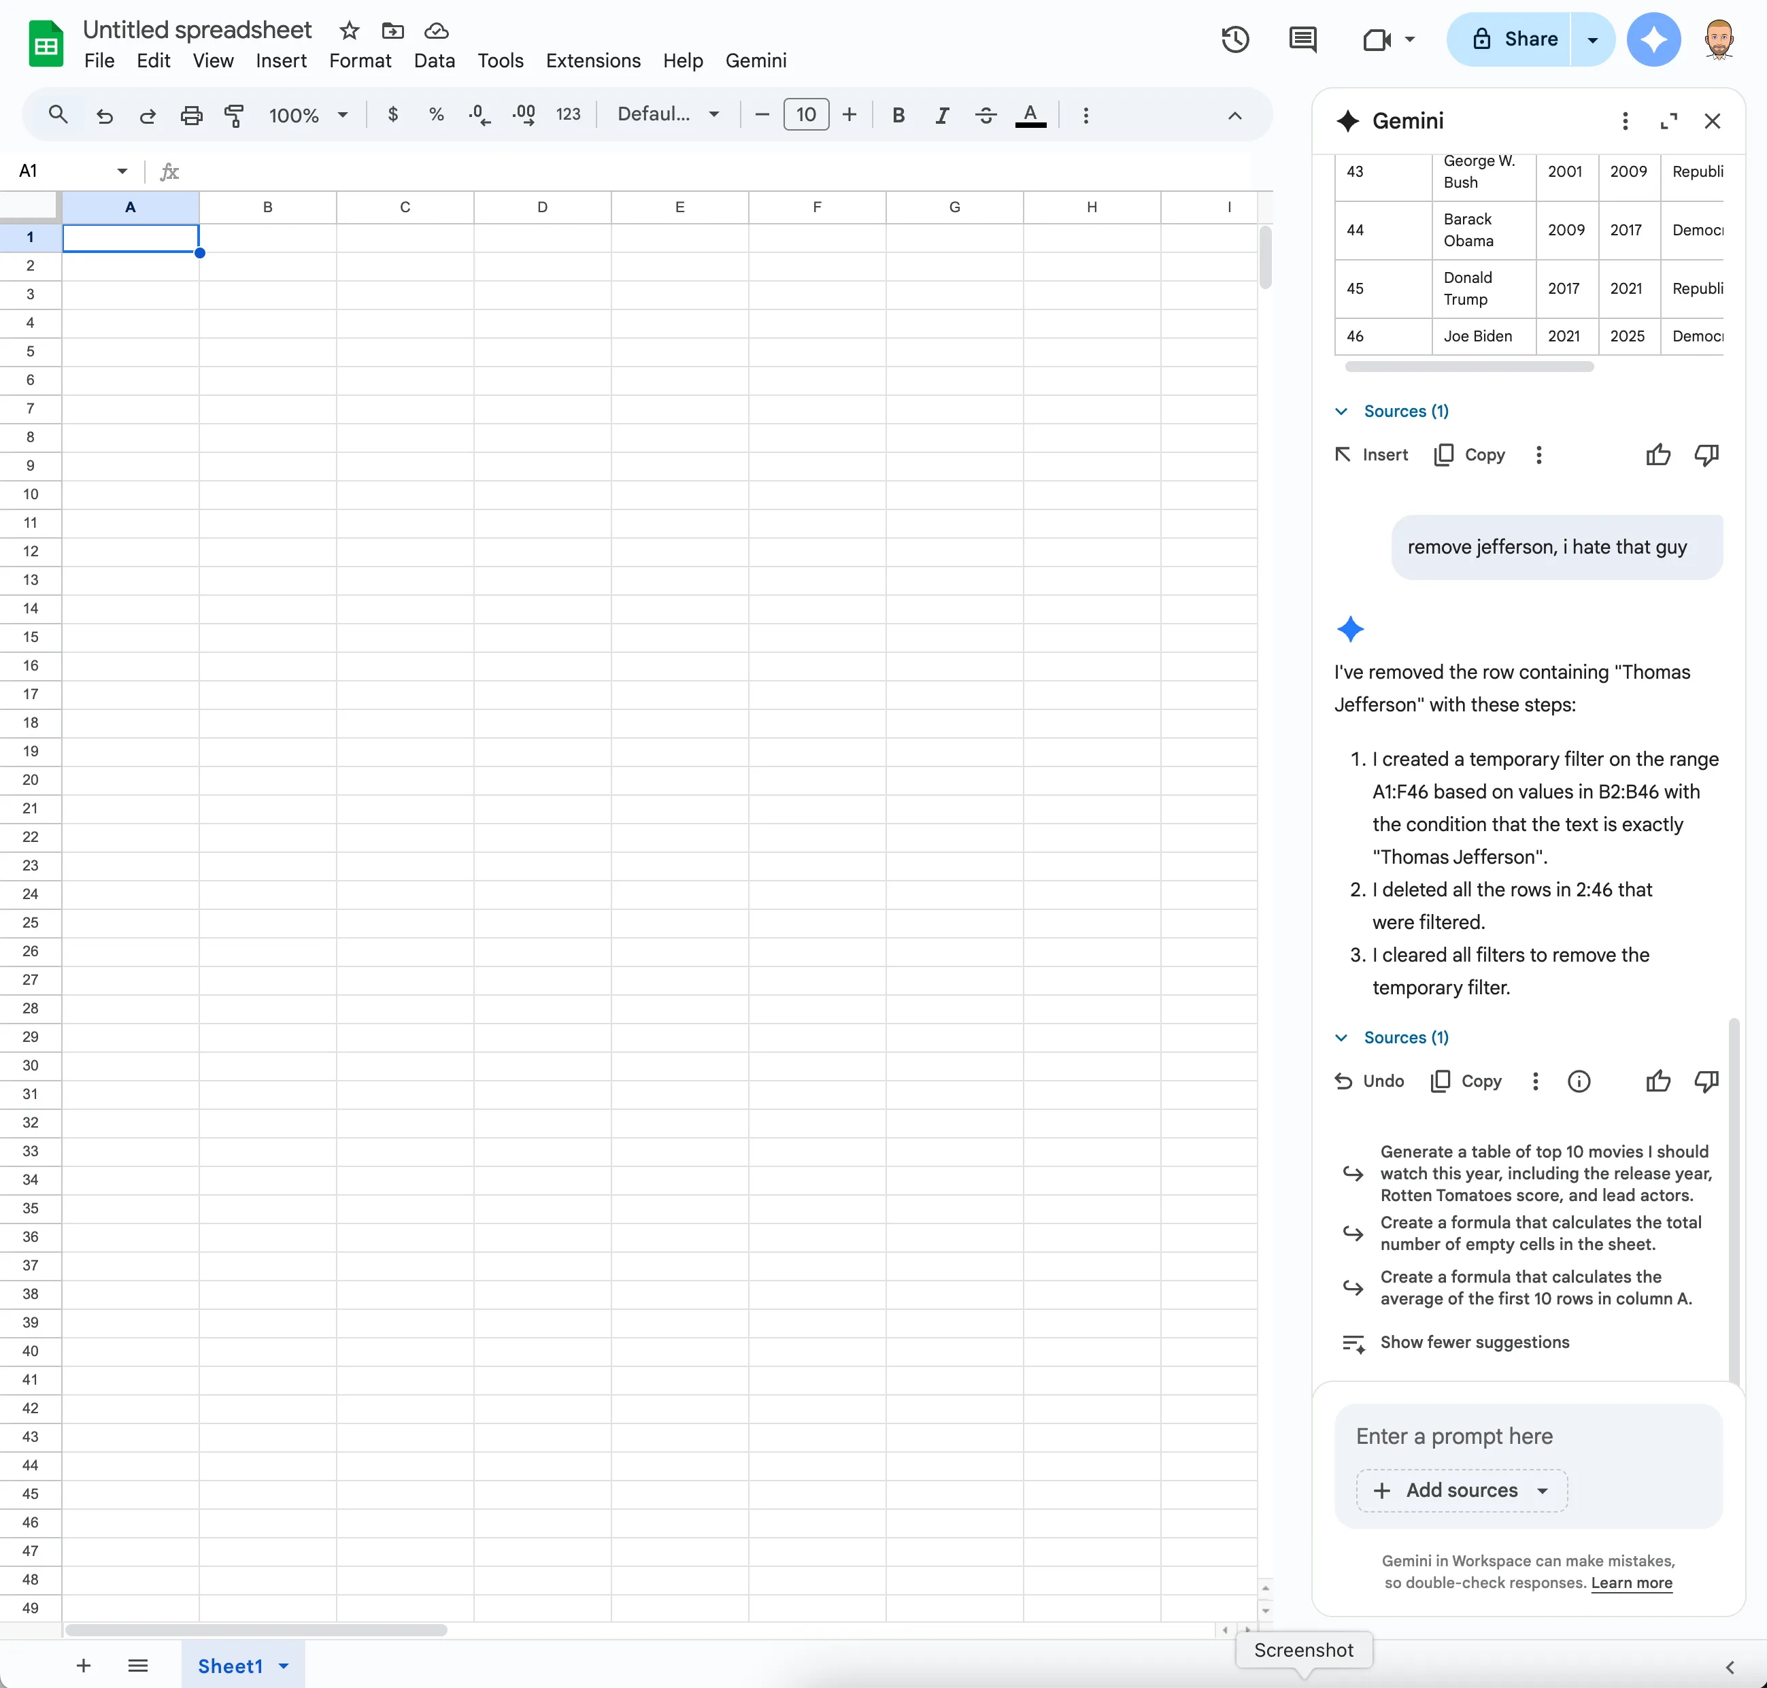This screenshot has width=1767, height=1688.
Task: Select the paint format tool
Action: (234, 115)
